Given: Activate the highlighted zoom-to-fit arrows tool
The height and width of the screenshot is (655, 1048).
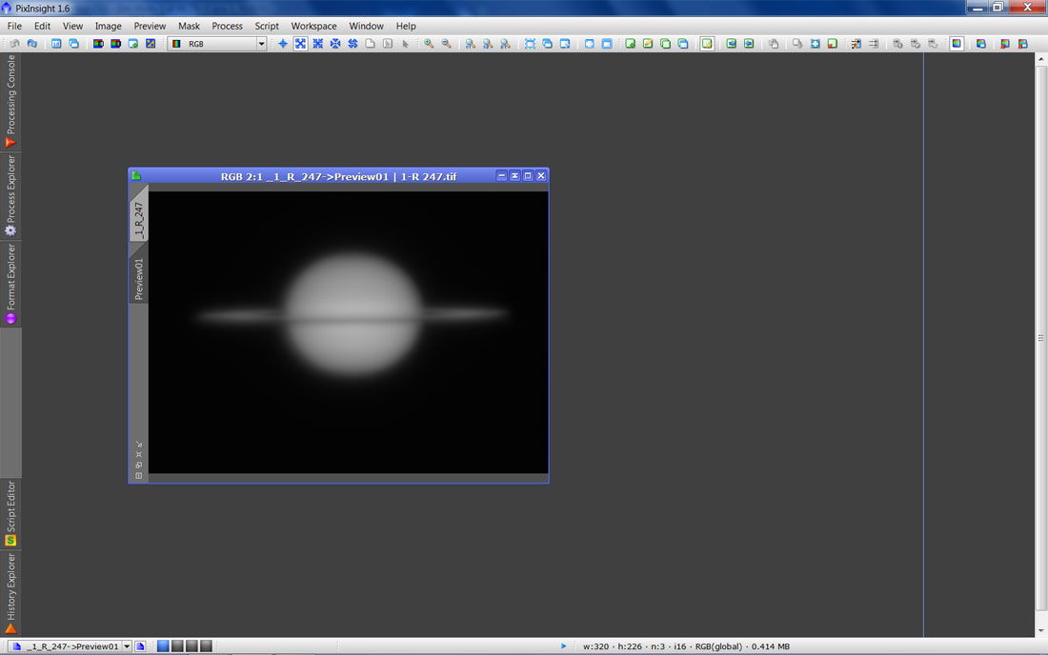Looking at the screenshot, I should coord(301,44).
